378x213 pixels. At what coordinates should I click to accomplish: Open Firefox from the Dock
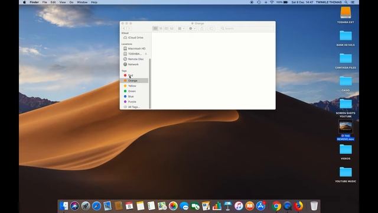(x=298, y=206)
